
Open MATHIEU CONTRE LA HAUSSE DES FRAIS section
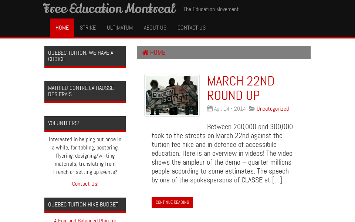point(81,91)
